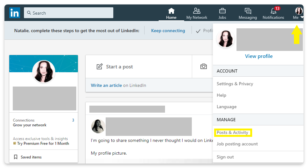Click 'My profile picture.' post text
The height and width of the screenshot is (168, 308).
coord(109,153)
